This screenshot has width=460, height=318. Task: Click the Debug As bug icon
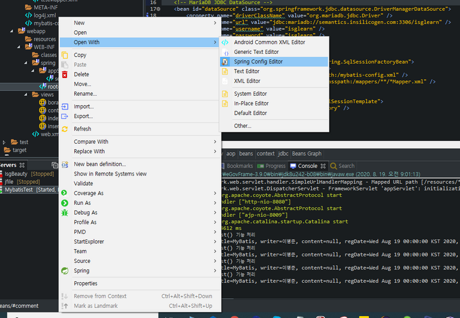pos(65,213)
